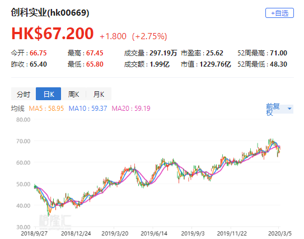This screenshot has height=239, width=304.
Task: Click the 40.00 y-axis label
Action: tap(24, 205)
